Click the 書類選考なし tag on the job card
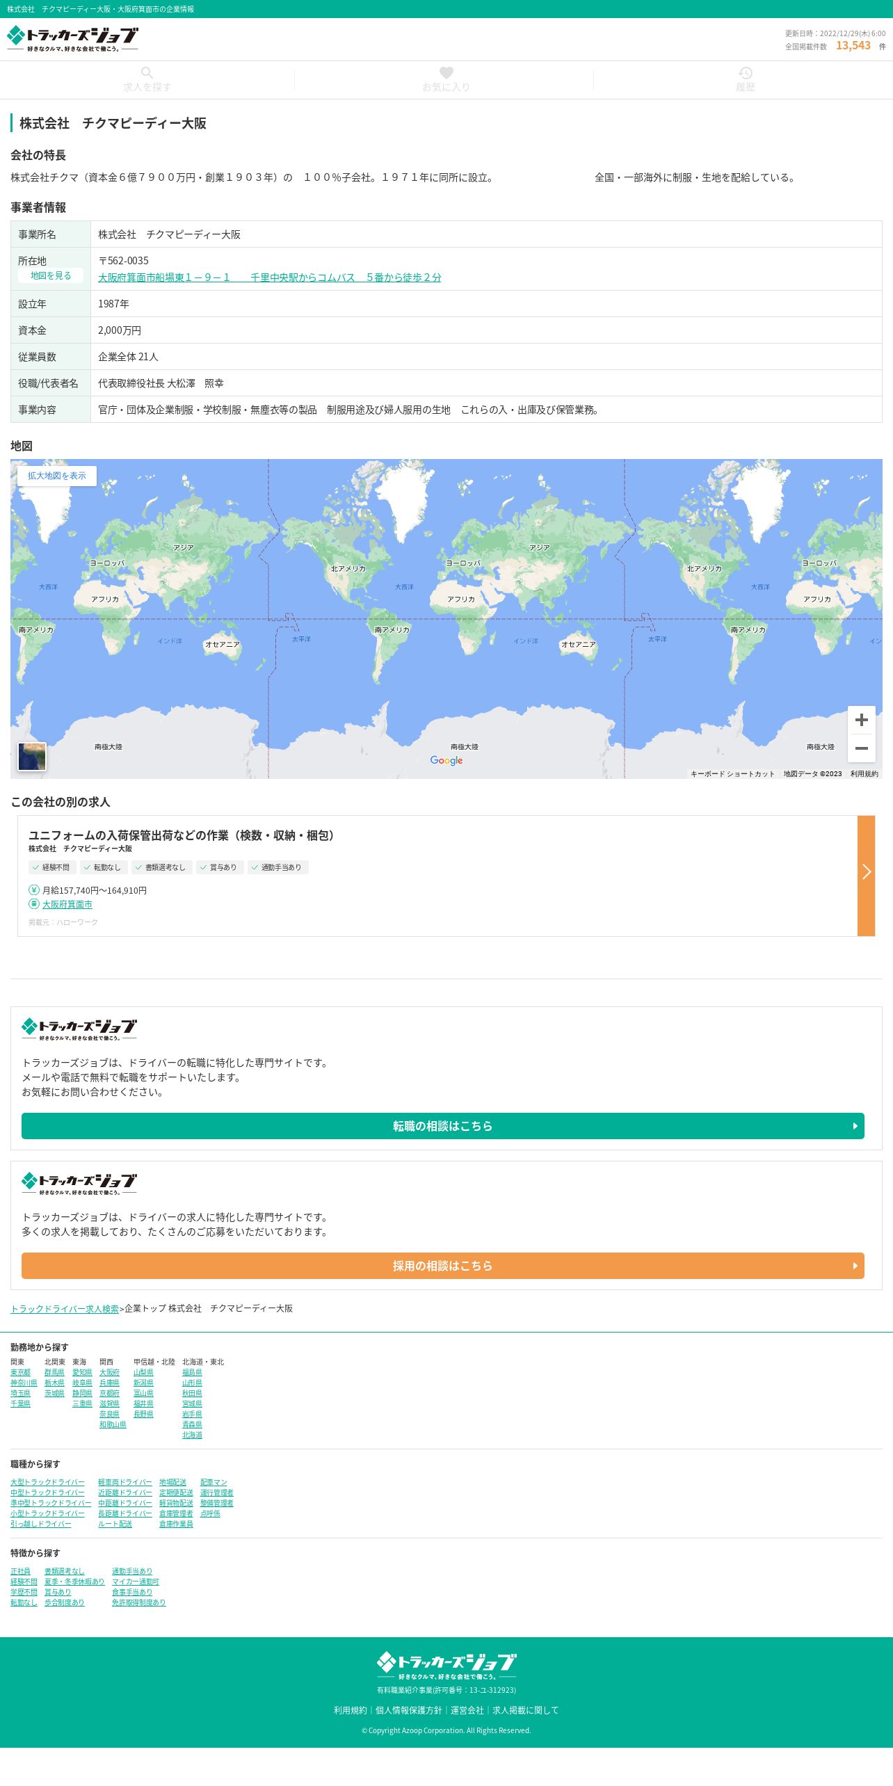The height and width of the screenshot is (1786, 893). pyautogui.click(x=161, y=867)
